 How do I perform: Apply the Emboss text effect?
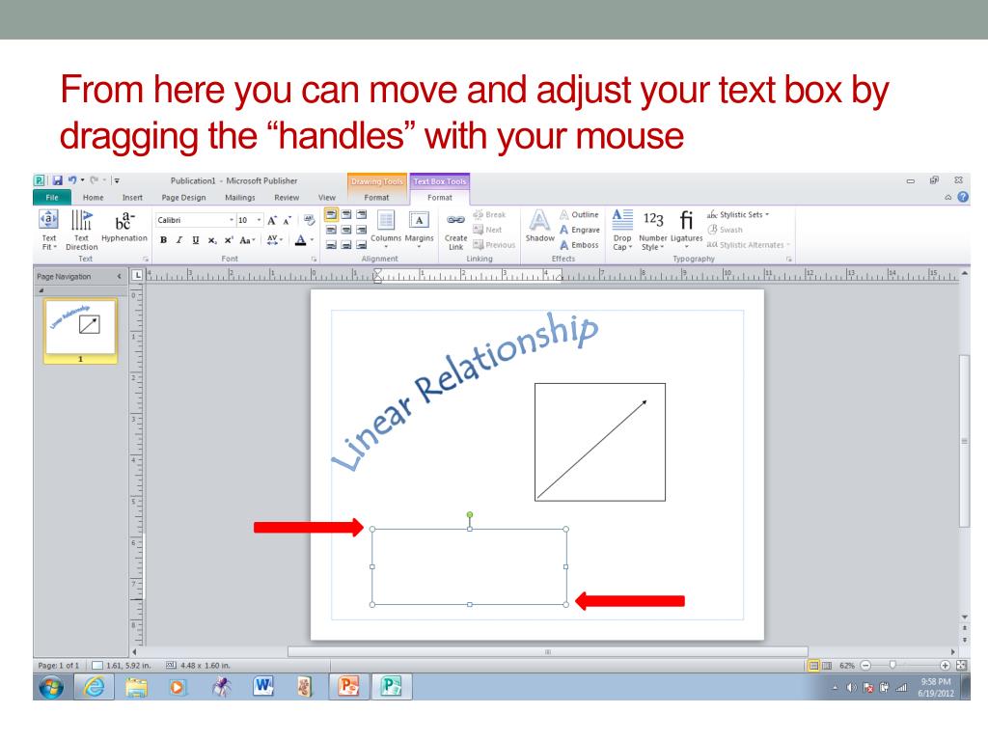[579, 245]
